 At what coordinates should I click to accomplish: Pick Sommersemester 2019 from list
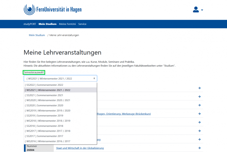pos(44,115)
